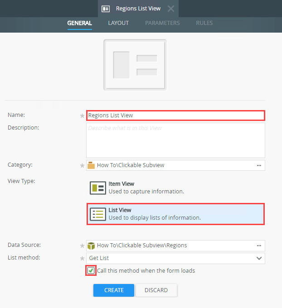Open the RULES tab
Image resolution: width=282 pixels, height=308 pixels.
click(204, 23)
